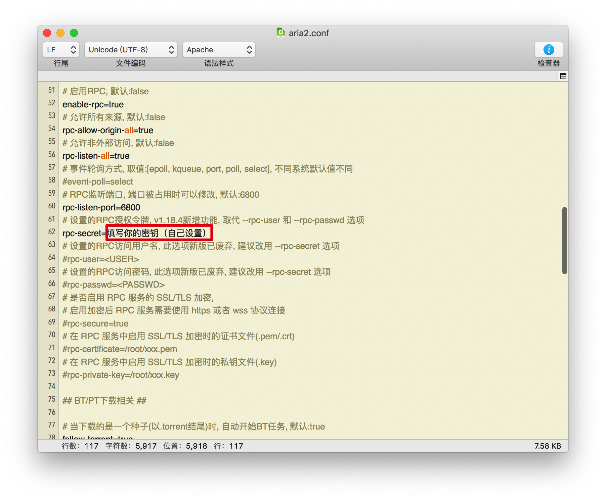Click line 73 #rpc-private-key=/root/xxx.key

coord(121,375)
